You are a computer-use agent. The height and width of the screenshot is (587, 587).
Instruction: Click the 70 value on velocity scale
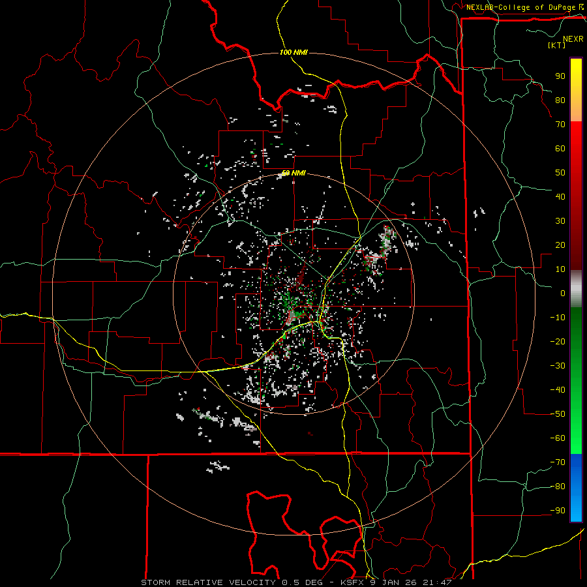(x=560, y=125)
